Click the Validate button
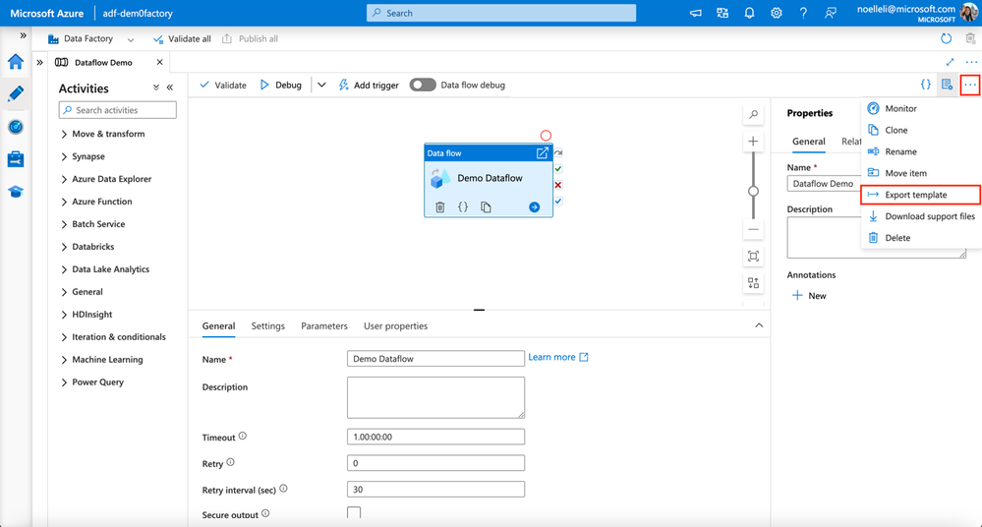The height and width of the screenshot is (527, 982). (x=223, y=86)
